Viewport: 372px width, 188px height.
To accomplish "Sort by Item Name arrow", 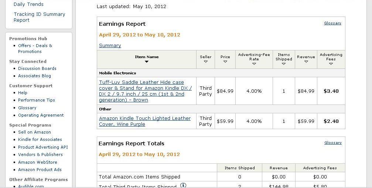I will click(x=147, y=62).
